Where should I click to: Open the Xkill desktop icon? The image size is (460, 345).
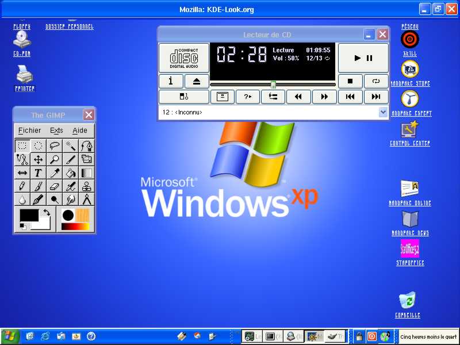[x=410, y=44]
